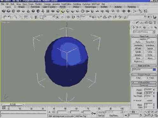This screenshot has width=158, height=118.
Task: Click the Capsule object type button
Action: (150, 49)
